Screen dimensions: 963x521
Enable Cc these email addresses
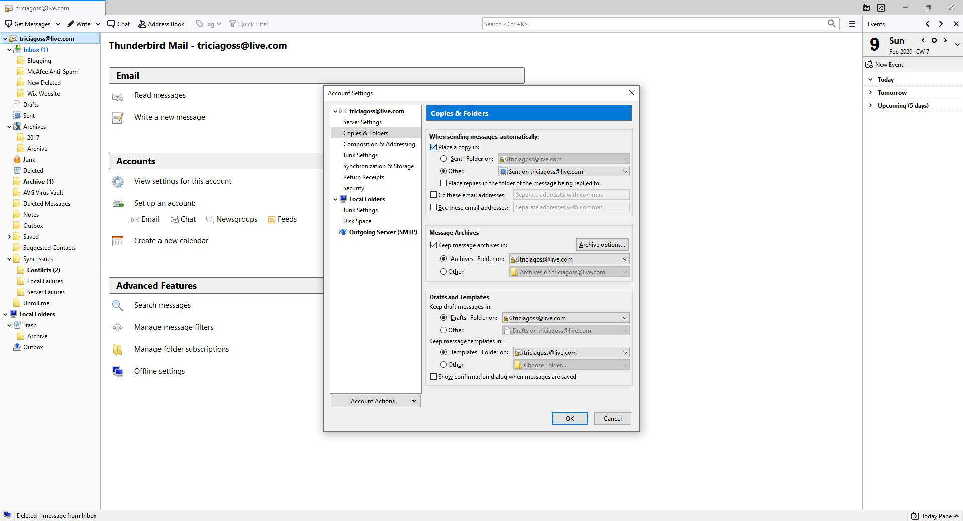point(434,195)
